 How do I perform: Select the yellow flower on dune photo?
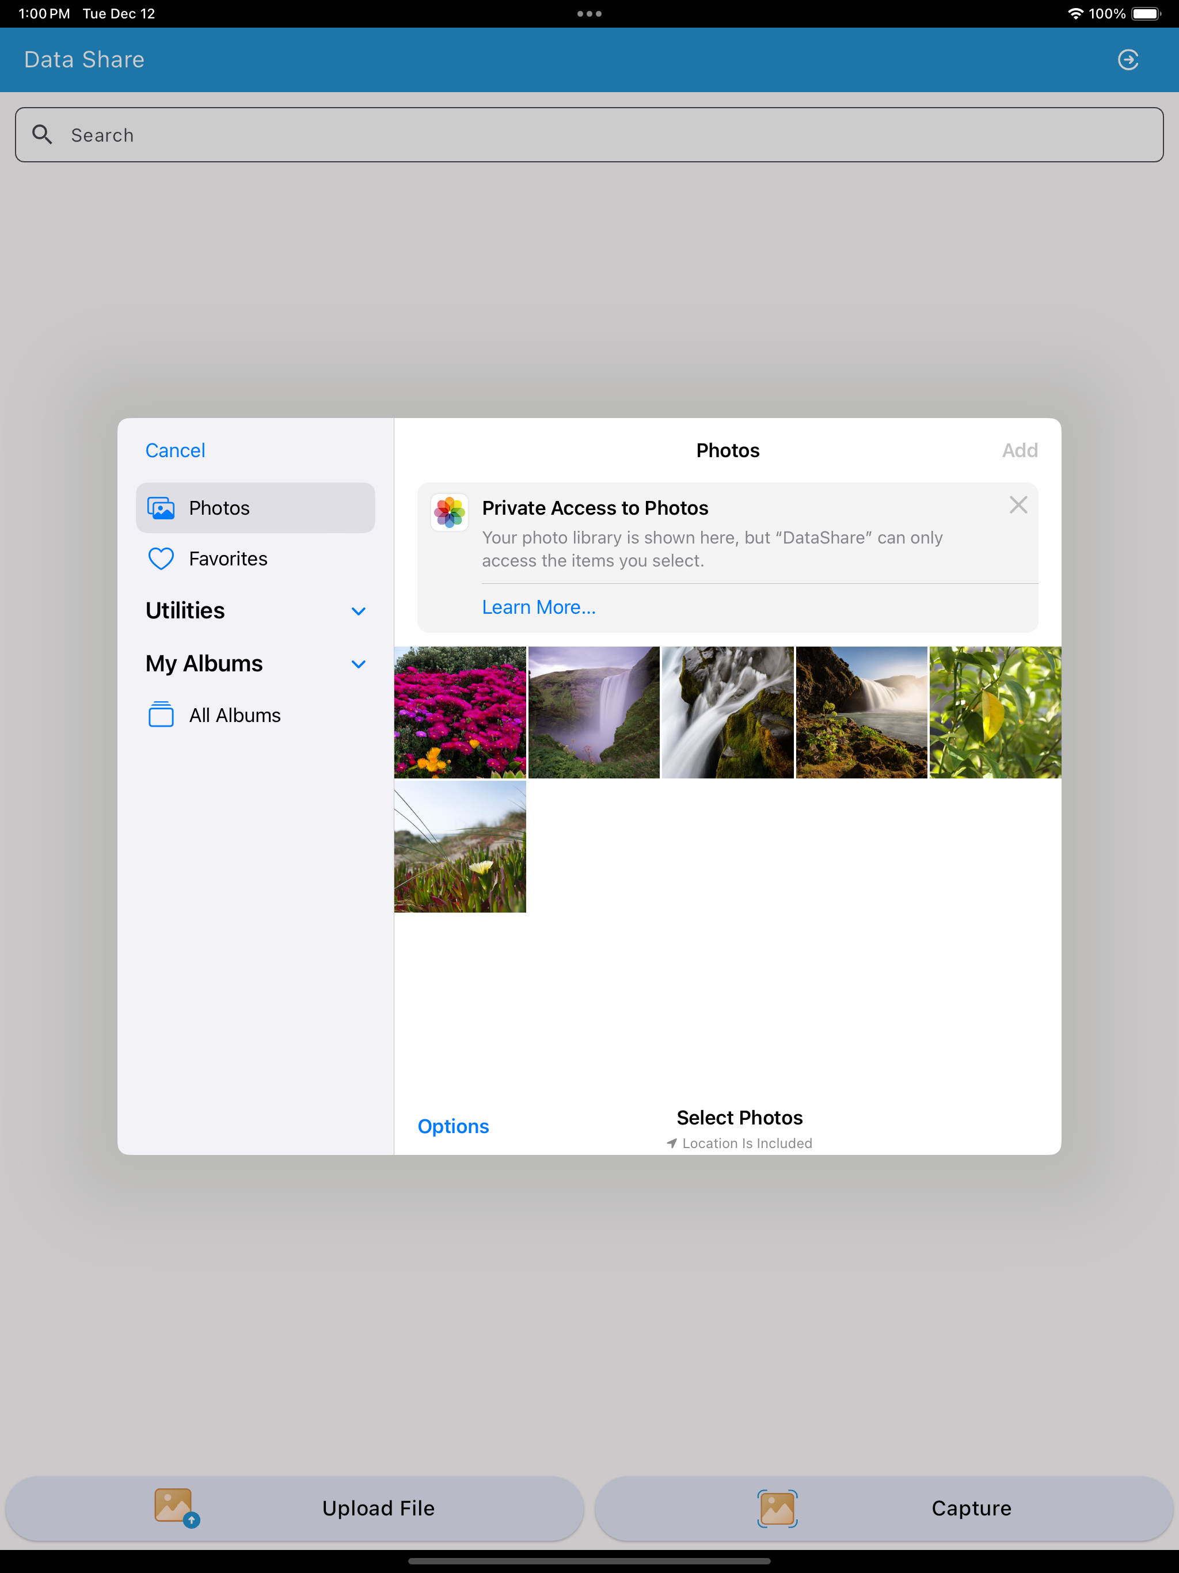(x=460, y=846)
